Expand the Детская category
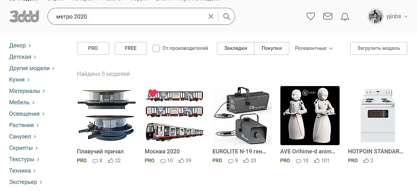The width and height of the screenshot is (417, 191). coord(22,57)
